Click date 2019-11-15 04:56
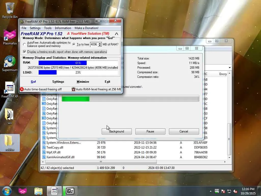The image size is (261, 196). click(145, 142)
